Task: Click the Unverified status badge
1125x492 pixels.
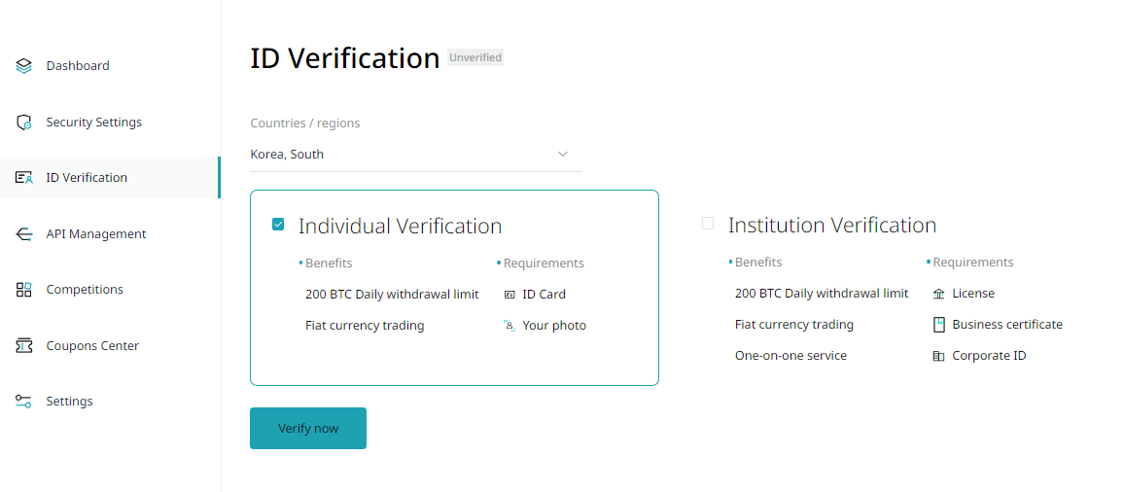Action: (x=475, y=58)
